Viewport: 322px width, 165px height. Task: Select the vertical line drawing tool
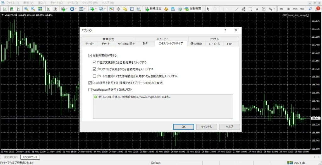[x=223, y=9]
